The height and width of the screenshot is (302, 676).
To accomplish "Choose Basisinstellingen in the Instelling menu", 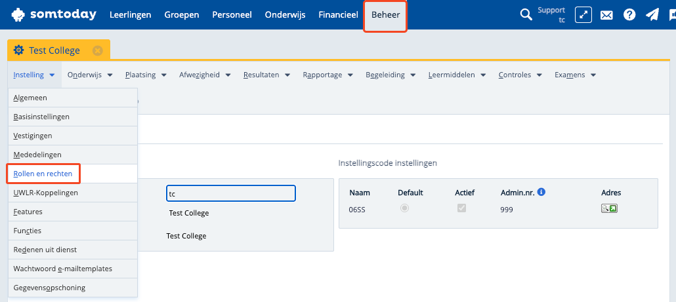I will pyautogui.click(x=41, y=117).
